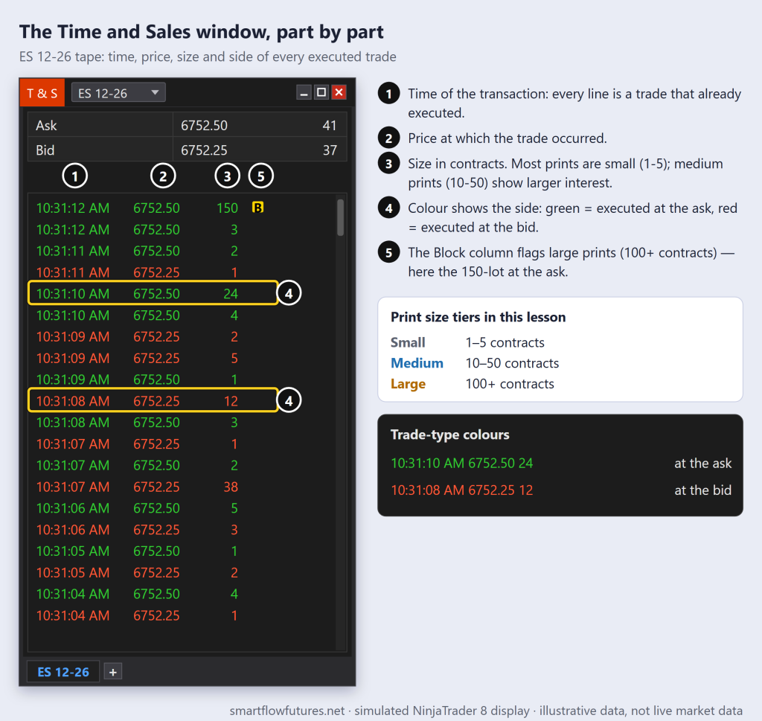Select the green 10:31:05 AM trade size 1
Viewport: 762px width, 721px height.
[x=182, y=551]
